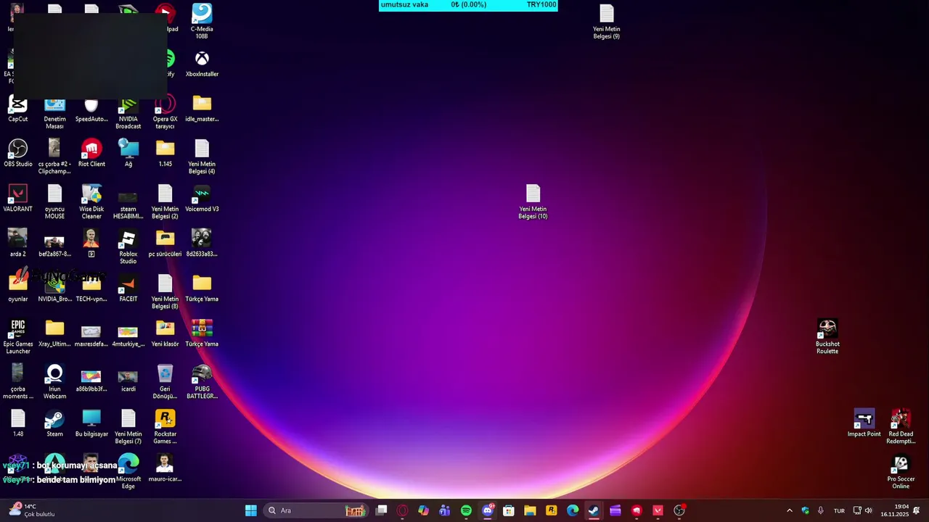Screen dimensions: 929x522
Task: Open the Windows Start menu
Action: click(250, 510)
